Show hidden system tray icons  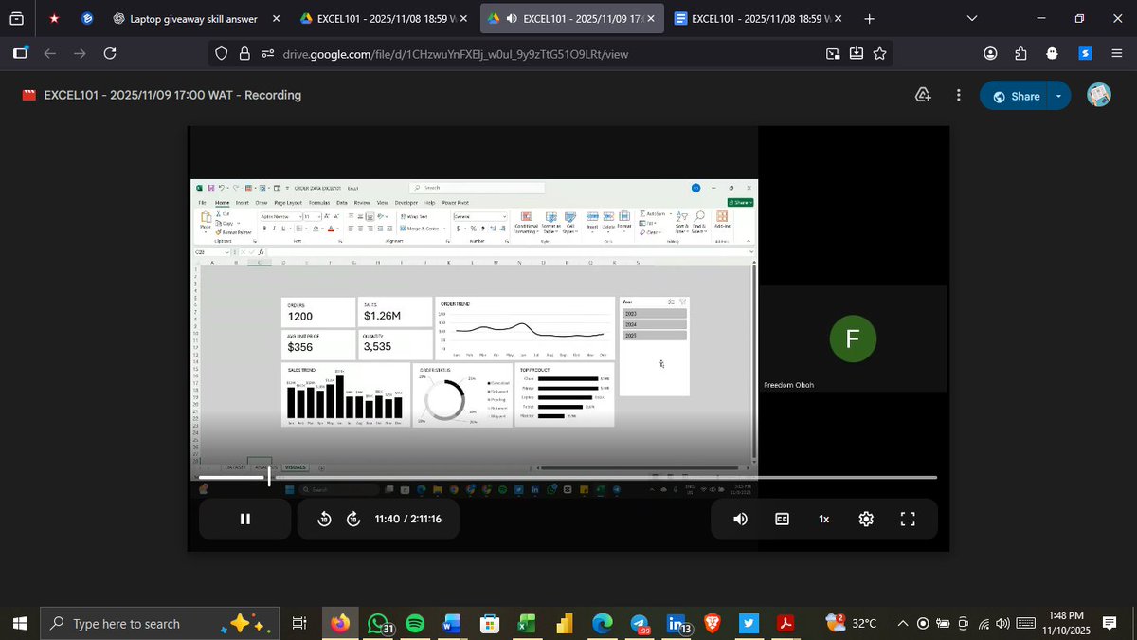[x=903, y=624]
